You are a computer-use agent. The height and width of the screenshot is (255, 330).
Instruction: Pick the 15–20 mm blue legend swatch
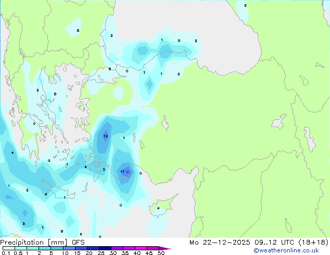click(x=81, y=248)
